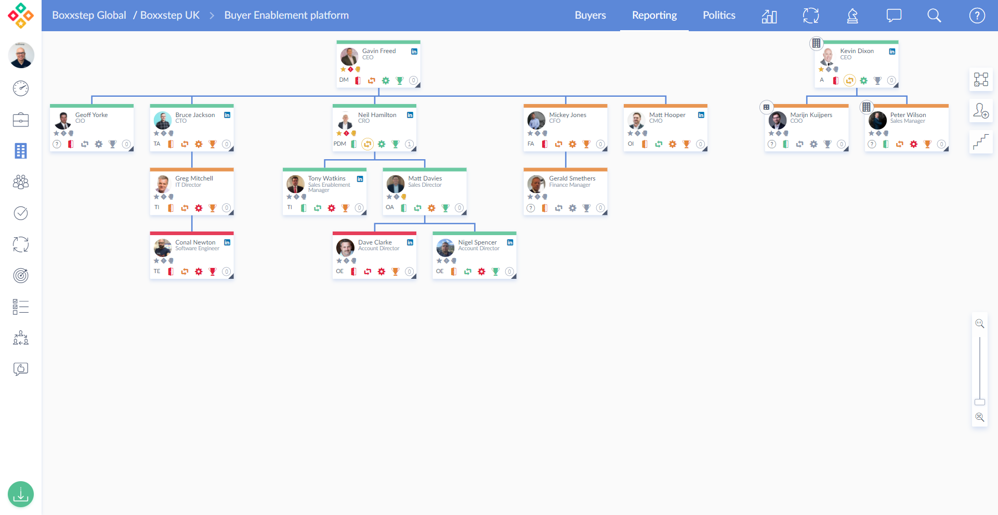This screenshot has height=515, width=998.
Task: Switch to the Politics tab
Action: pyautogui.click(x=719, y=16)
